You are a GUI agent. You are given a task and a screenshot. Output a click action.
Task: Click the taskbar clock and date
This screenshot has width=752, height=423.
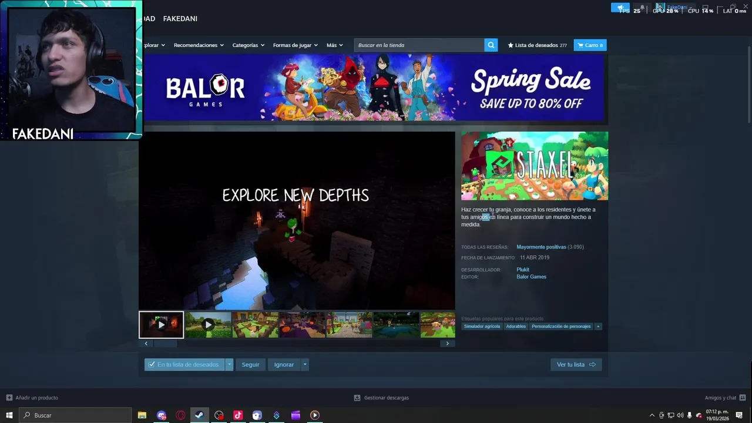pos(717,415)
